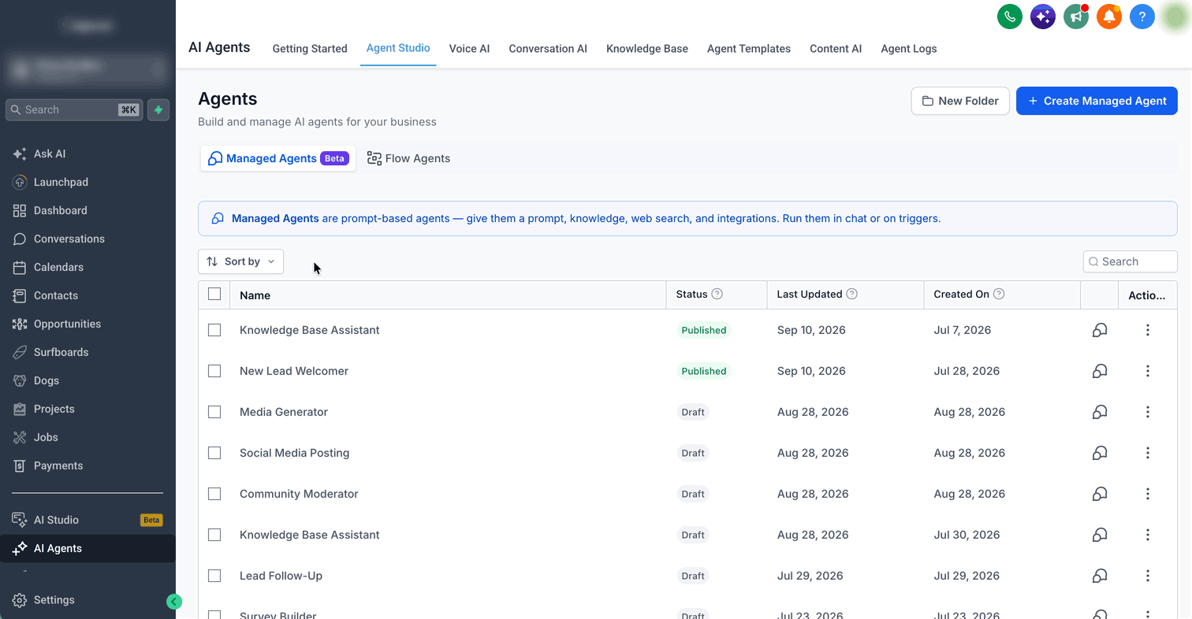Check the New Lead Welcomer row checkbox
1192x619 pixels.
click(214, 371)
